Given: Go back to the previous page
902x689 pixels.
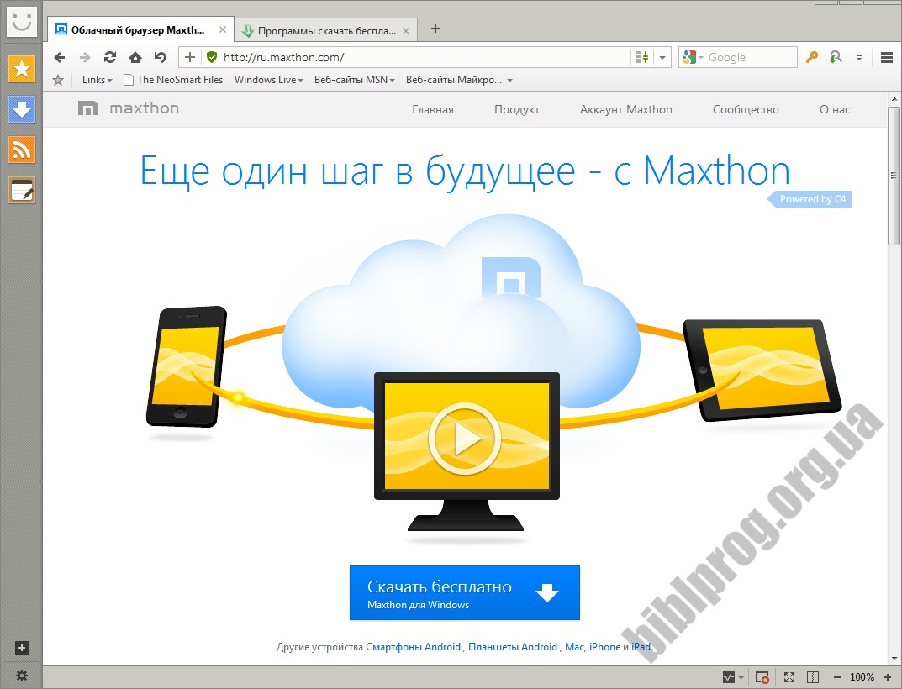Looking at the screenshot, I should (59, 57).
